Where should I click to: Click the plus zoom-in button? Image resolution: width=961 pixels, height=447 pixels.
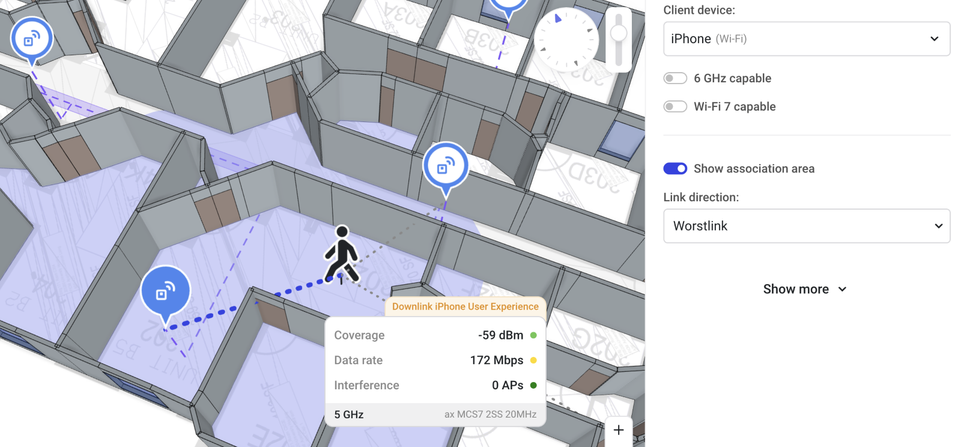click(x=619, y=430)
